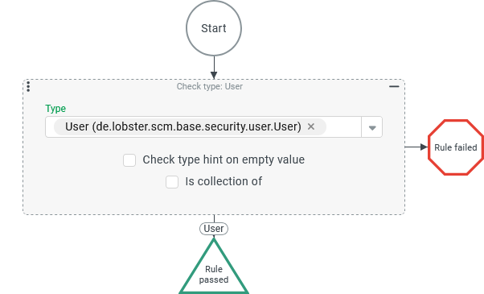Image resolution: width=484 pixels, height=294 pixels.
Task: Open the Type dropdown arrow
Action: [x=372, y=127]
